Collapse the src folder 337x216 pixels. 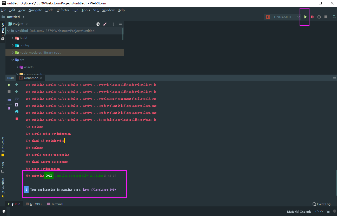pyautogui.click(x=13, y=60)
